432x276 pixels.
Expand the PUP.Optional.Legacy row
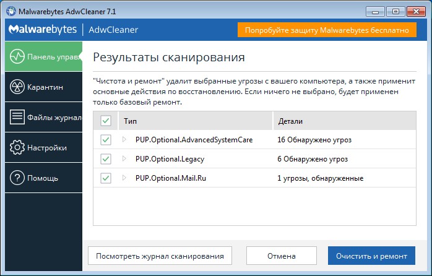(x=124, y=158)
